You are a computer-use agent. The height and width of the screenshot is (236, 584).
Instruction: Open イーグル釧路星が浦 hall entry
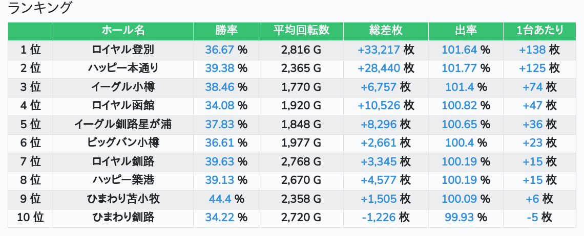pos(123,124)
